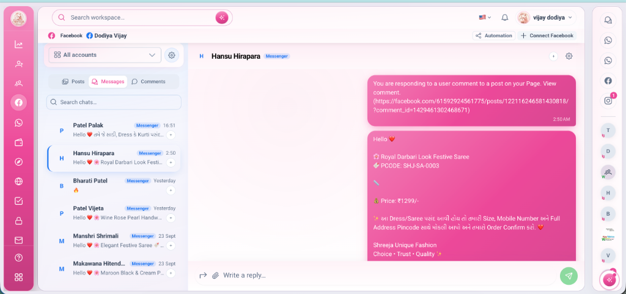This screenshot has width=626, height=294.
Task: Open the globe icon in left sidebar
Action: (x=18, y=181)
